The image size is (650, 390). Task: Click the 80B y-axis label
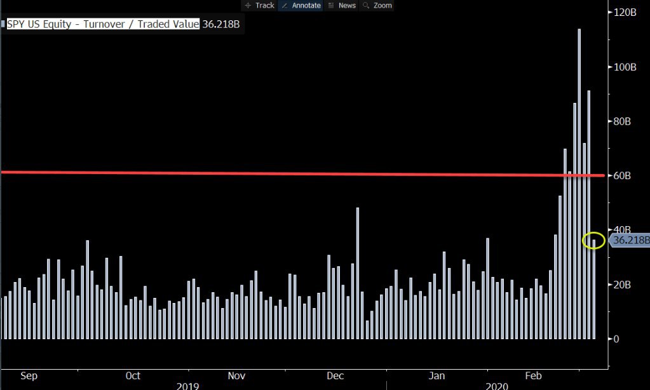tap(622, 121)
